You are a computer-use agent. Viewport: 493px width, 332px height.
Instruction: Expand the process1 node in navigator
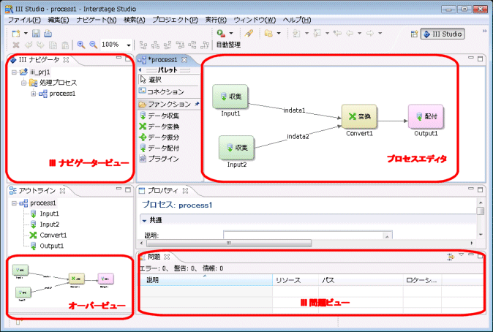[34, 94]
